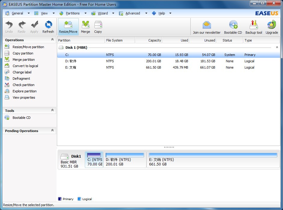The image size is (283, 210).
Task: Click Defragment in the Operations panel
Action: [21, 79]
